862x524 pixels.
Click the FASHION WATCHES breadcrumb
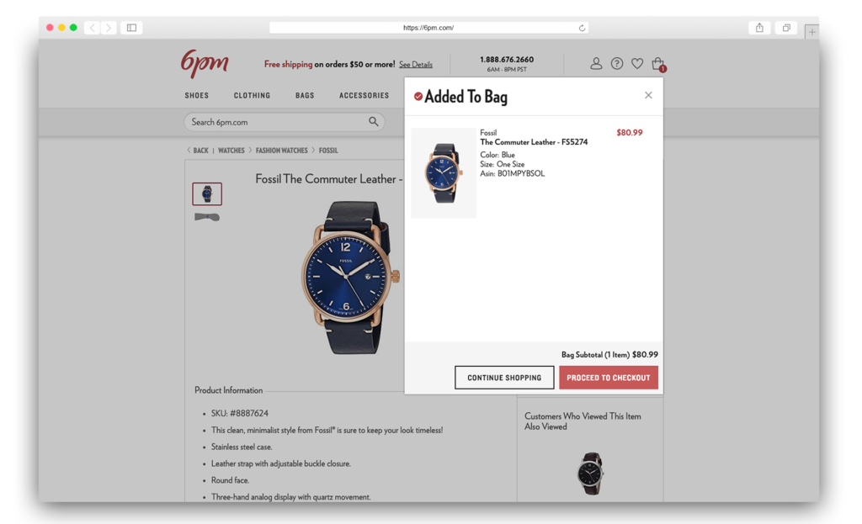click(x=281, y=151)
